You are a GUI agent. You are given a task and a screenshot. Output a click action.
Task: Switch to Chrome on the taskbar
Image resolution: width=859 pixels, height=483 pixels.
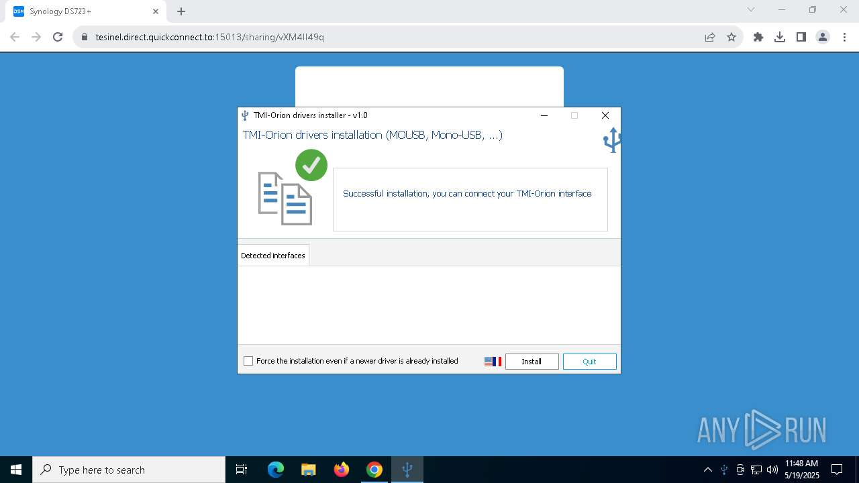pyautogui.click(x=374, y=470)
